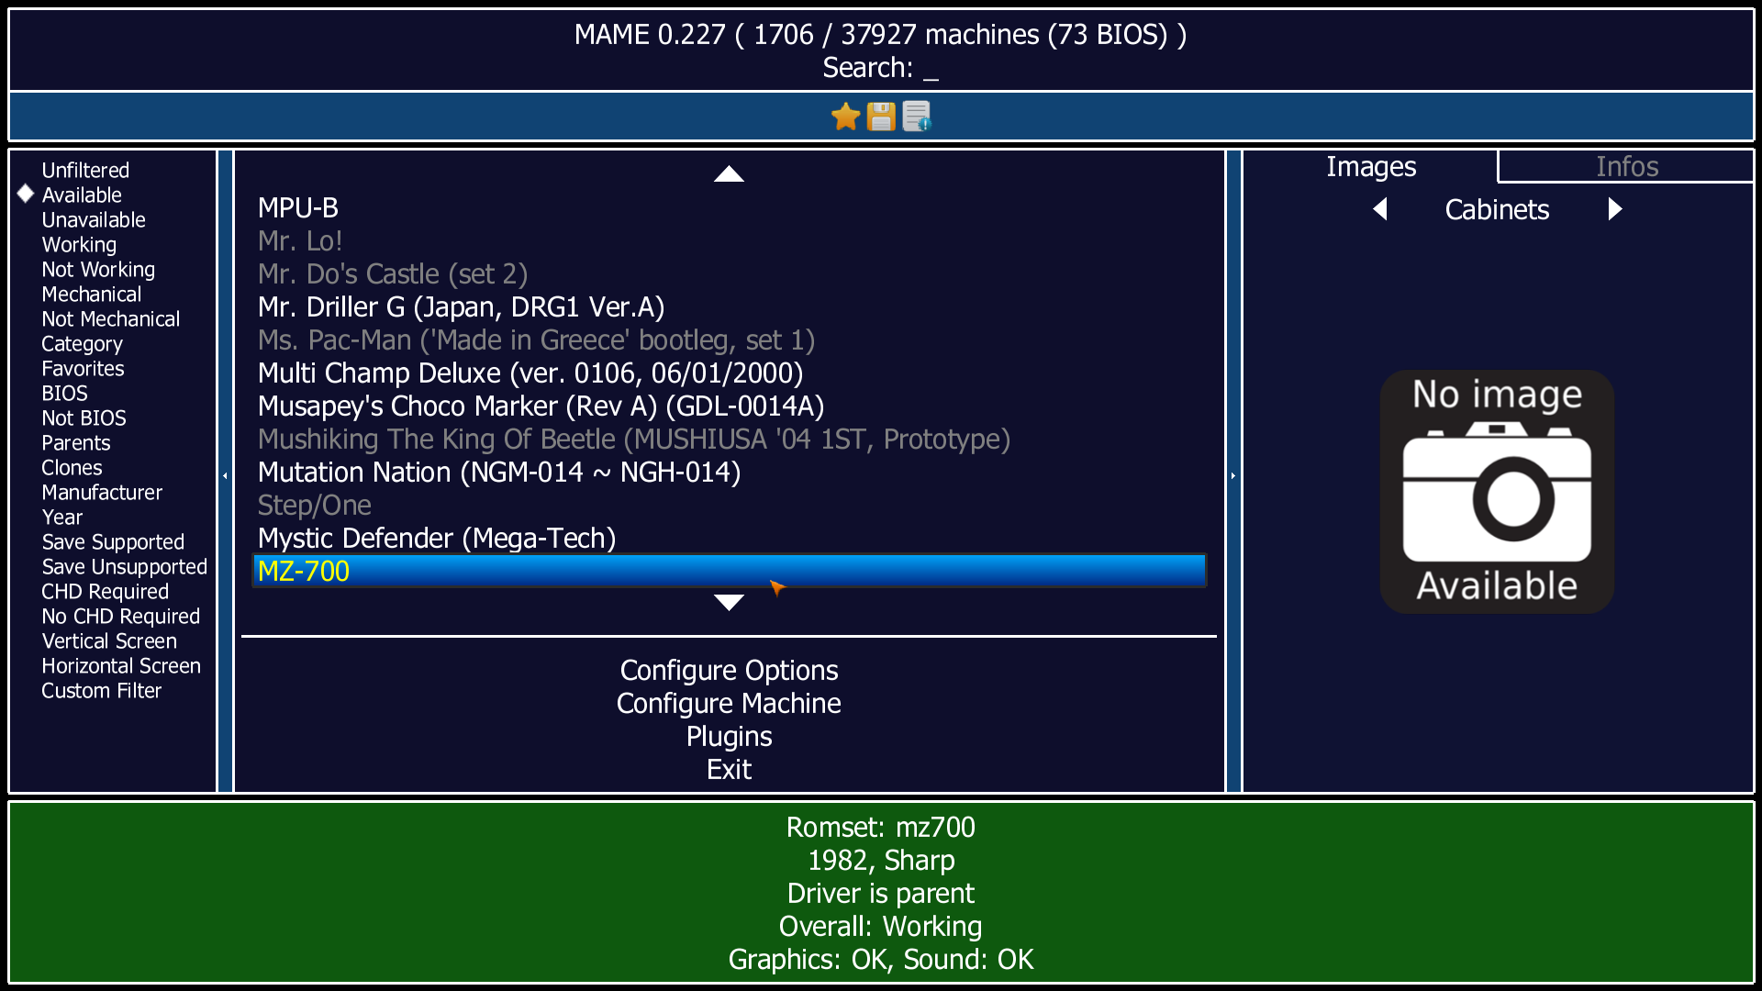
Task: Select the Save Unsupported filter
Action: (x=124, y=566)
